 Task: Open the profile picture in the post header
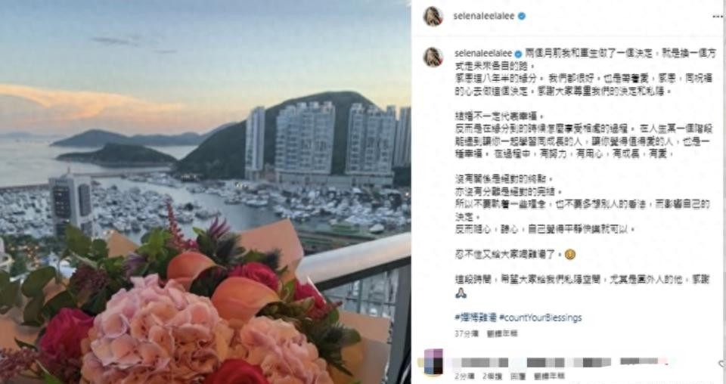[x=433, y=16]
